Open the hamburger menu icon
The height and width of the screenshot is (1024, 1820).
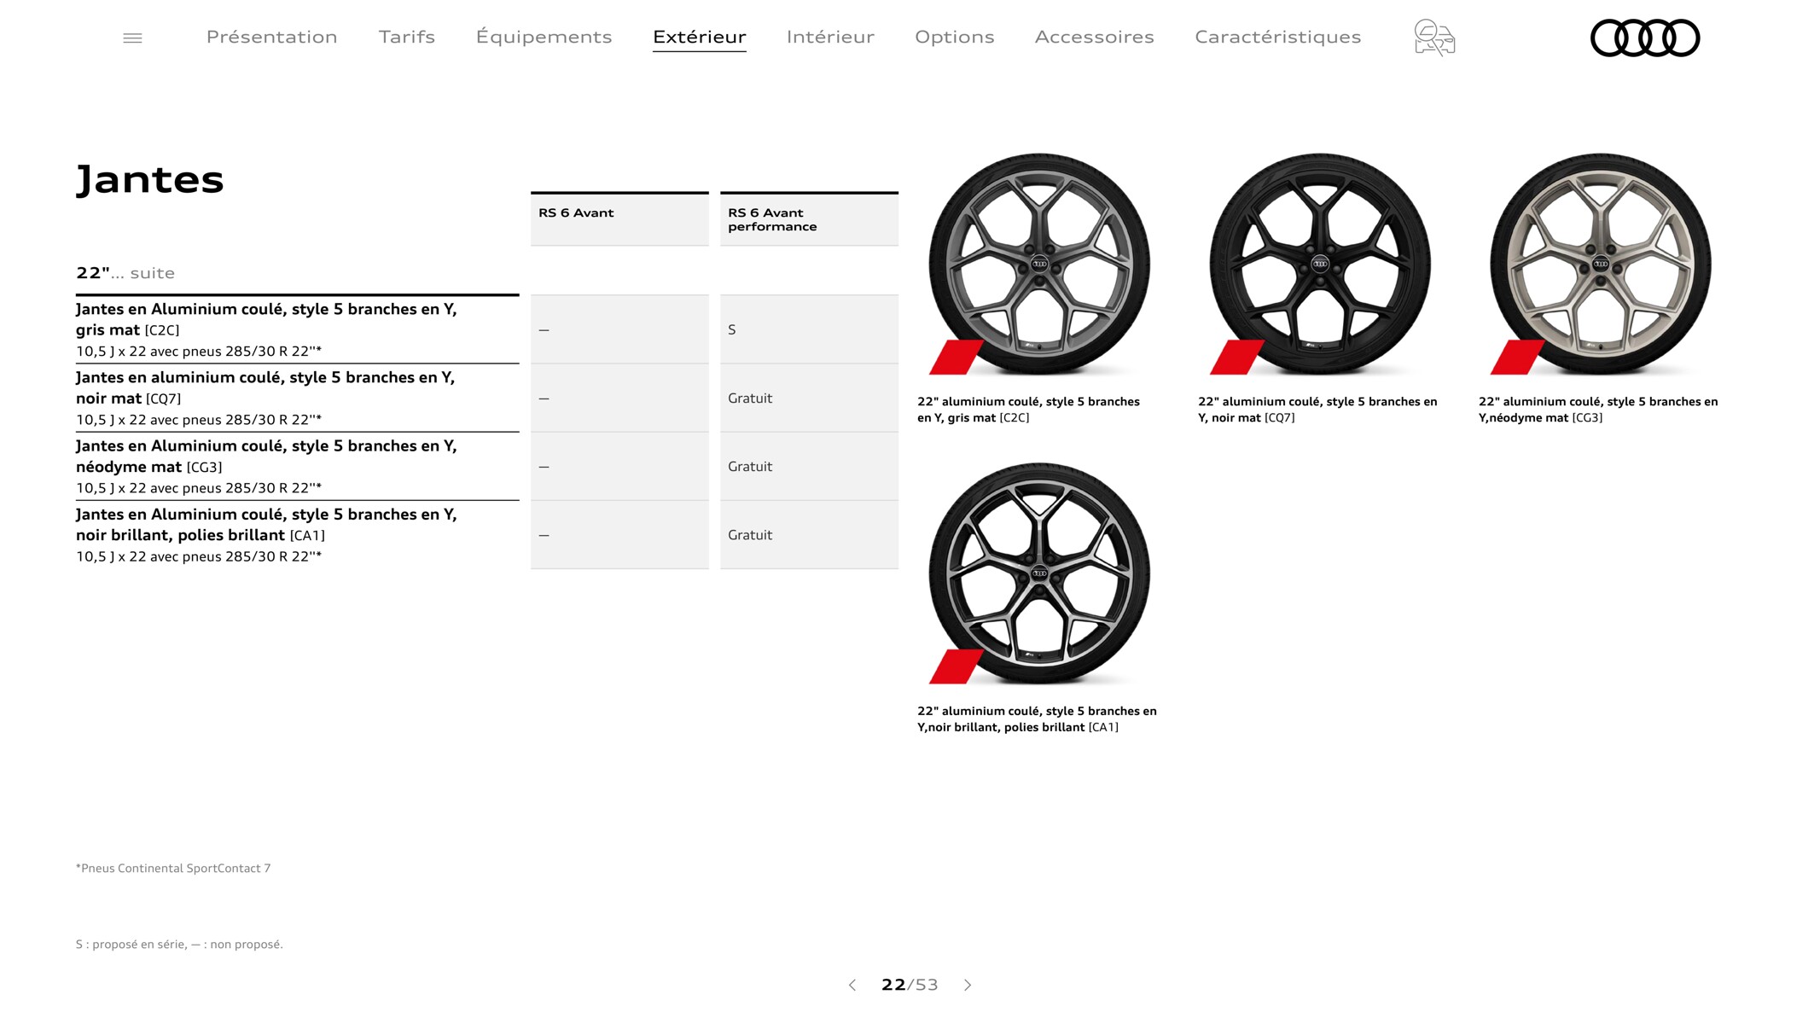132,38
